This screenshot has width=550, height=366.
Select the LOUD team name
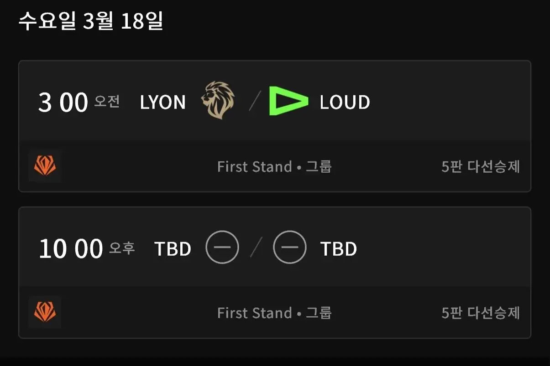345,103
